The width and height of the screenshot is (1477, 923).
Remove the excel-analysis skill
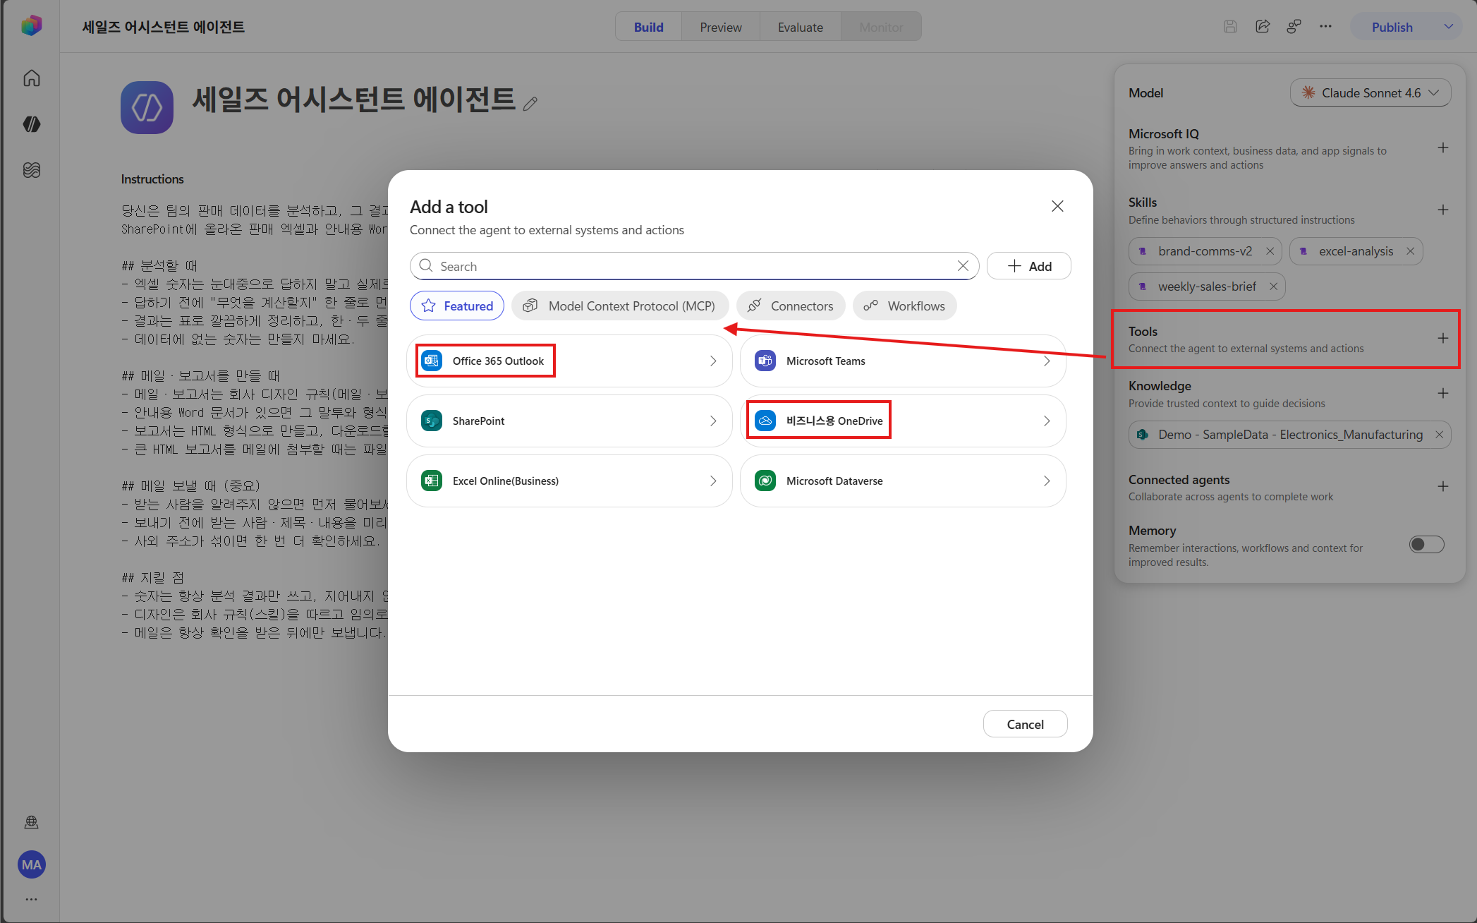(x=1410, y=251)
